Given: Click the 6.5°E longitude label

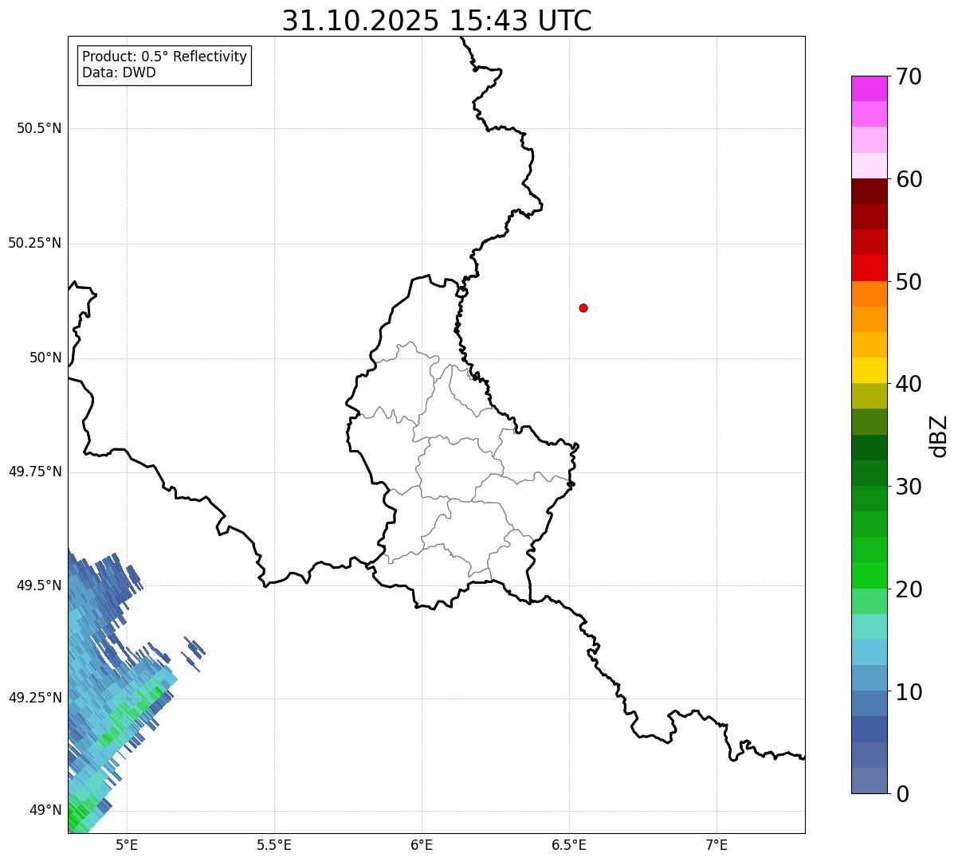Looking at the screenshot, I should pyautogui.click(x=569, y=845).
